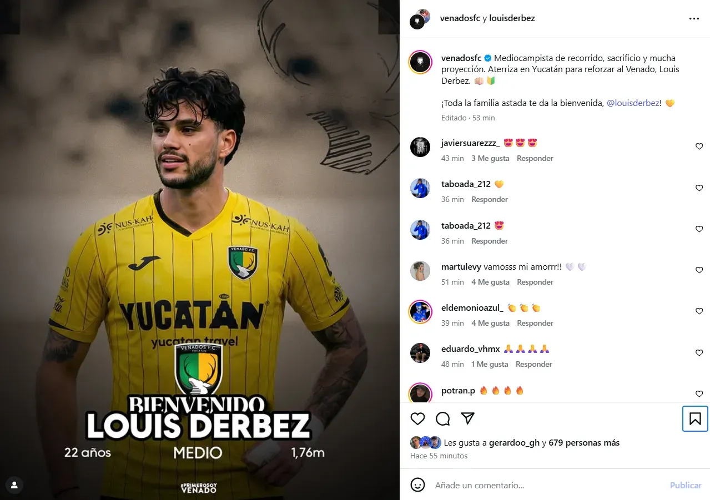Share post via paper plane icon
Screen dimensions: 710x500
click(x=468, y=418)
